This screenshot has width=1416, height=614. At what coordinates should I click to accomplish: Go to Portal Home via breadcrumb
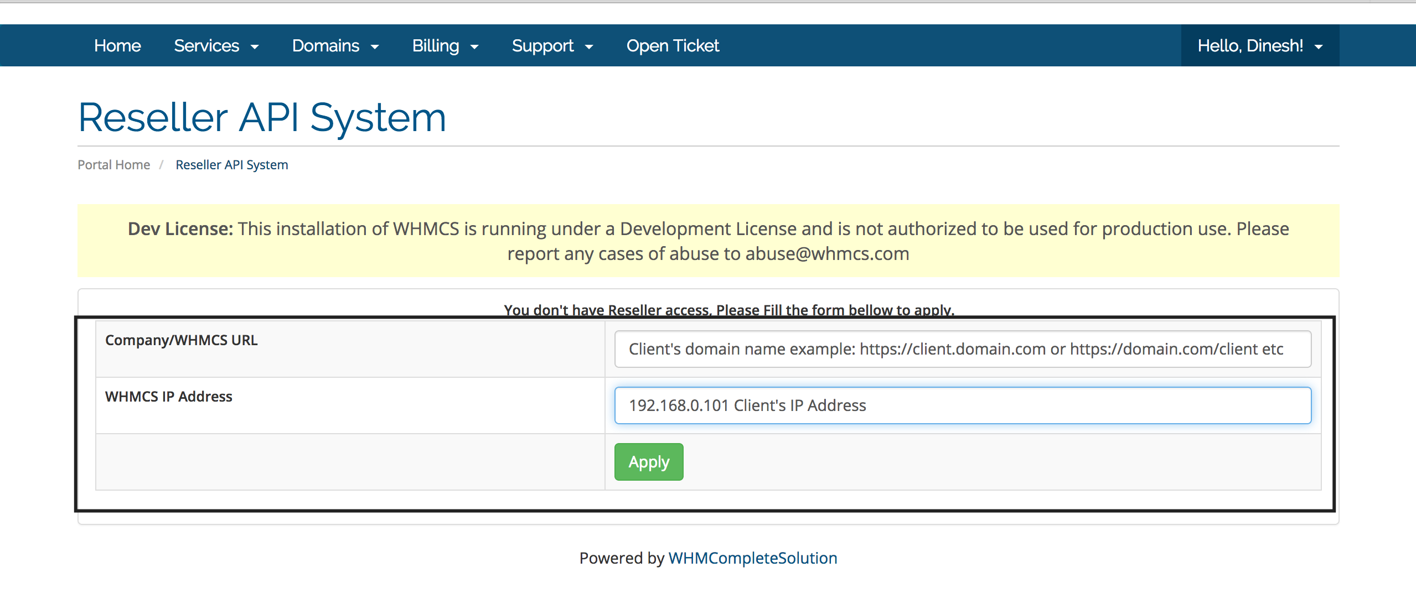click(x=113, y=164)
